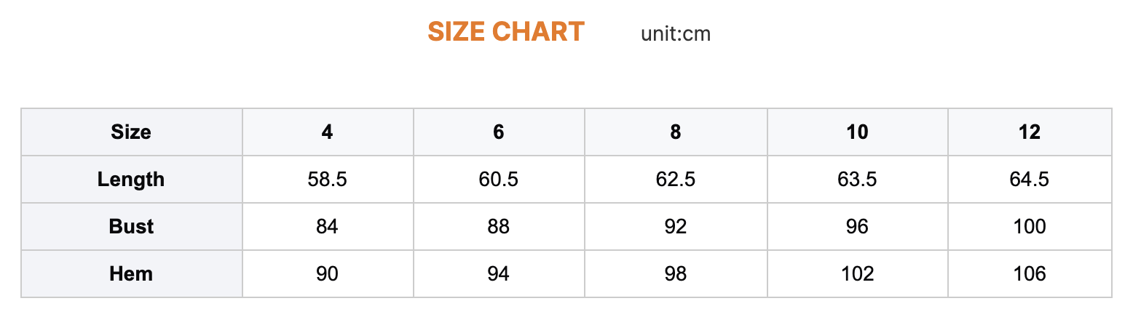Screen dimensions: 1133x317
Task: Select the Length row header
Action: [x=131, y=180]
